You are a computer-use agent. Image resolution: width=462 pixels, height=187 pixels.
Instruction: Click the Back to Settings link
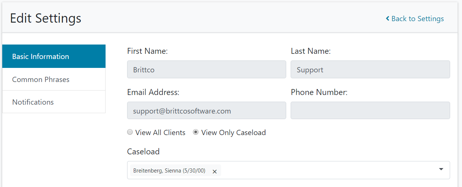417,19
